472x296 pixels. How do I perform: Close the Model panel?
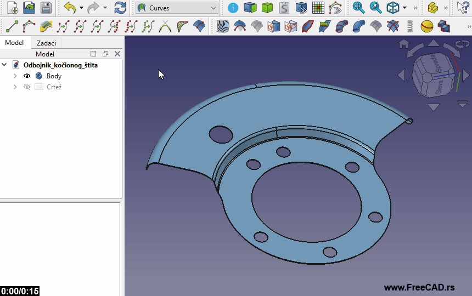coord(117,54)
